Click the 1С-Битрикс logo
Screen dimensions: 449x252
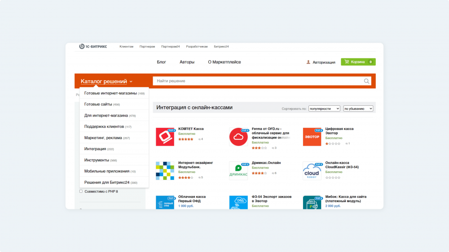(93, 46)
